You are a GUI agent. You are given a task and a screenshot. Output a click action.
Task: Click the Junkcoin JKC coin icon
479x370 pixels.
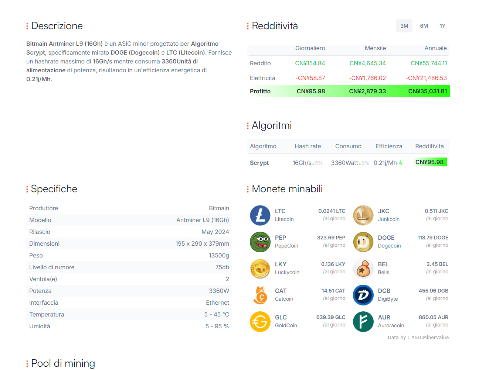(363, 215)
